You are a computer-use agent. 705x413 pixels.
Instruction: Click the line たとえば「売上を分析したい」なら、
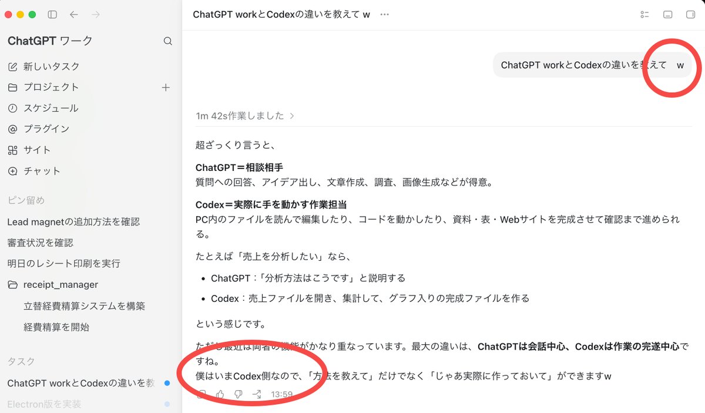pos(274,257)
